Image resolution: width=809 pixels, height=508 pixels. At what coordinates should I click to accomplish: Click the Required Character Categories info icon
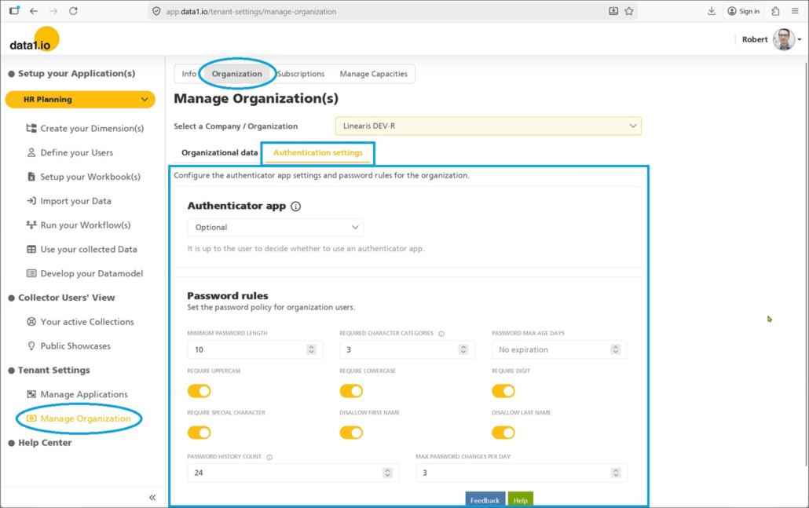coord(441,334)
